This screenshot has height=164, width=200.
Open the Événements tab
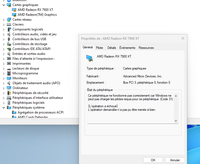(x=127, y=48)
